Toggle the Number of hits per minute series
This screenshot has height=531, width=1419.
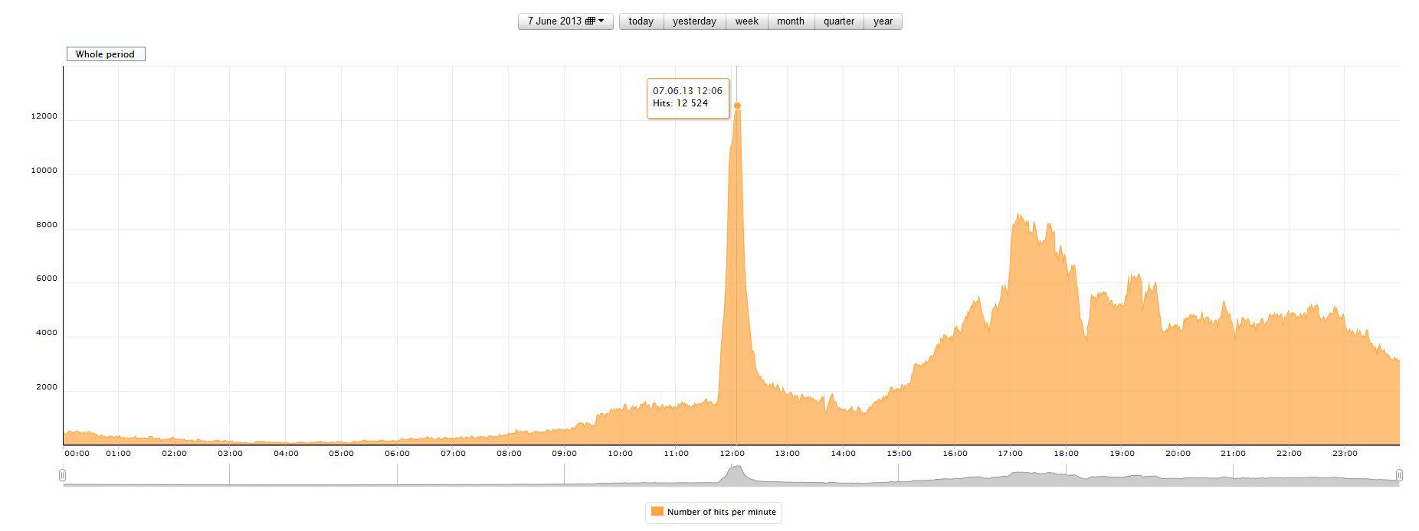coord(713,512)
